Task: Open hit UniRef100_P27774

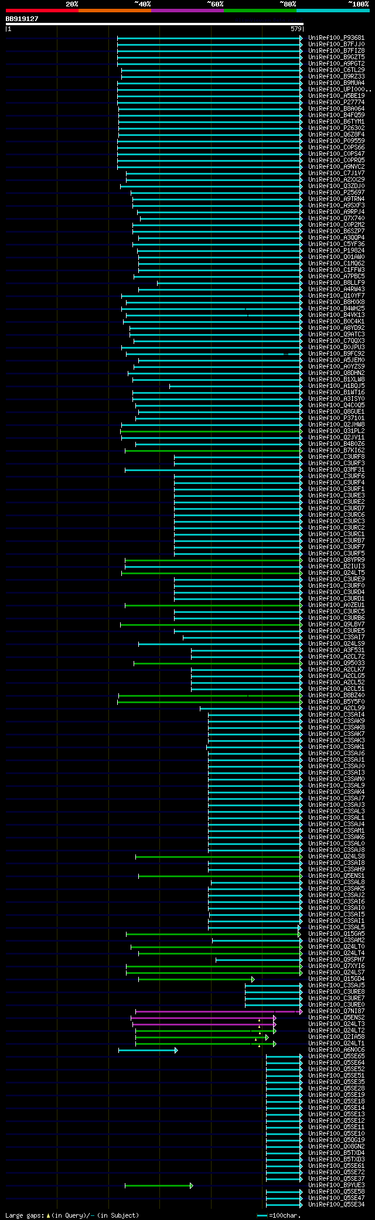Action: click(336, 103)
